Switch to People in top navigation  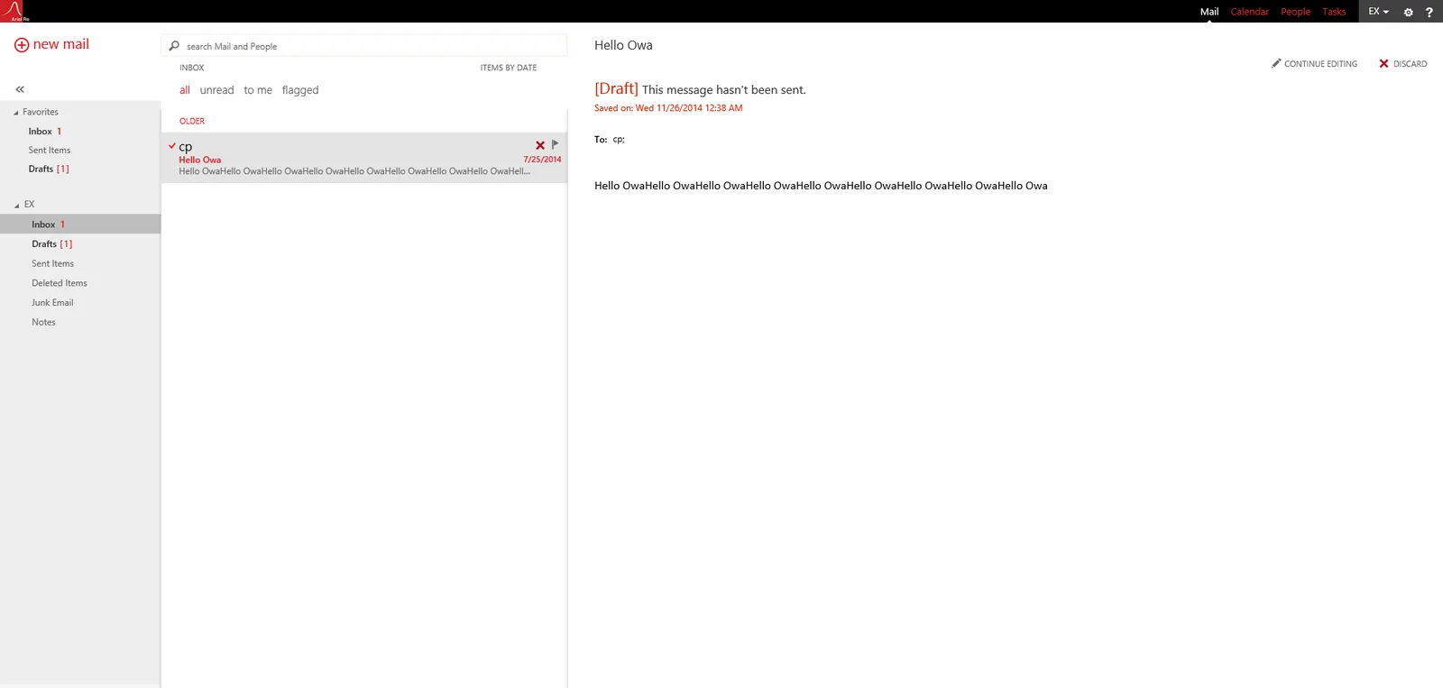click(1295, 12)
